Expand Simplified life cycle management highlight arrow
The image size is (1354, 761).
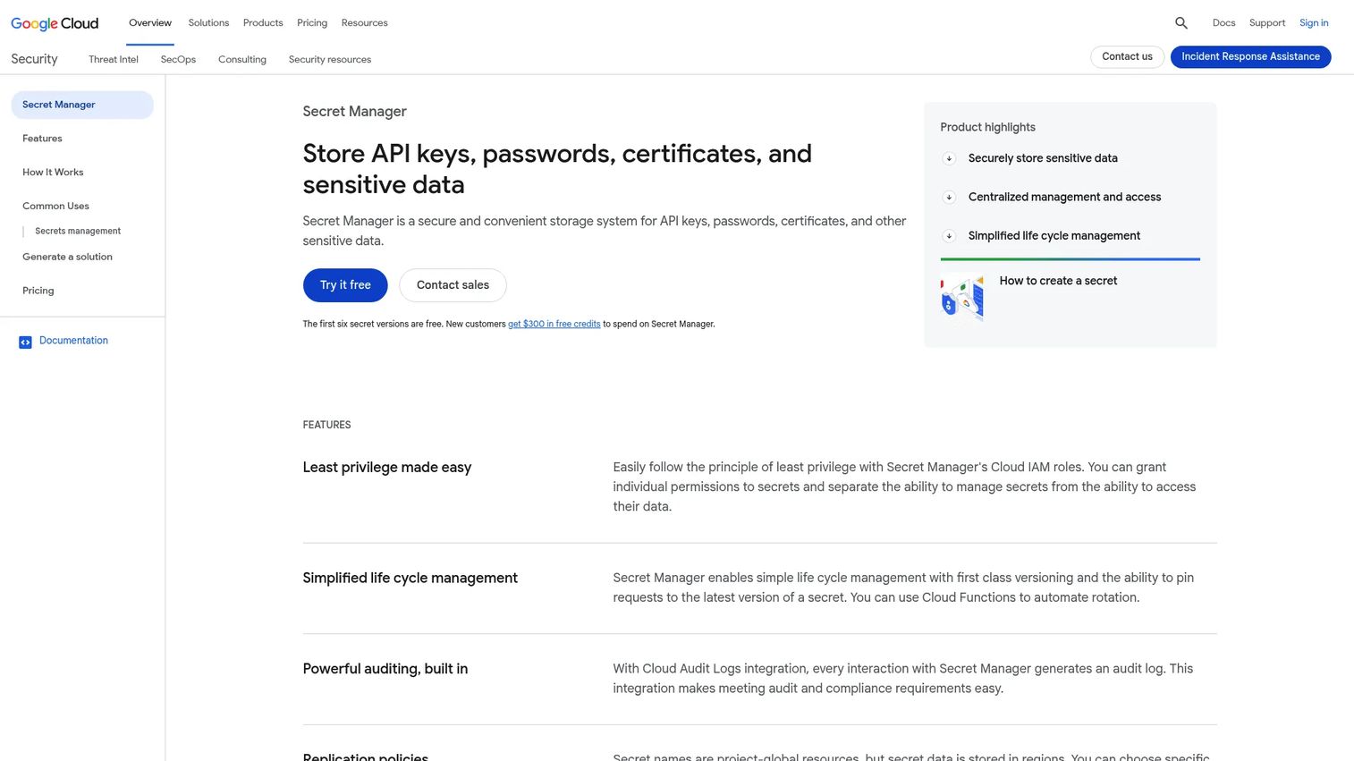click(949, 236)
